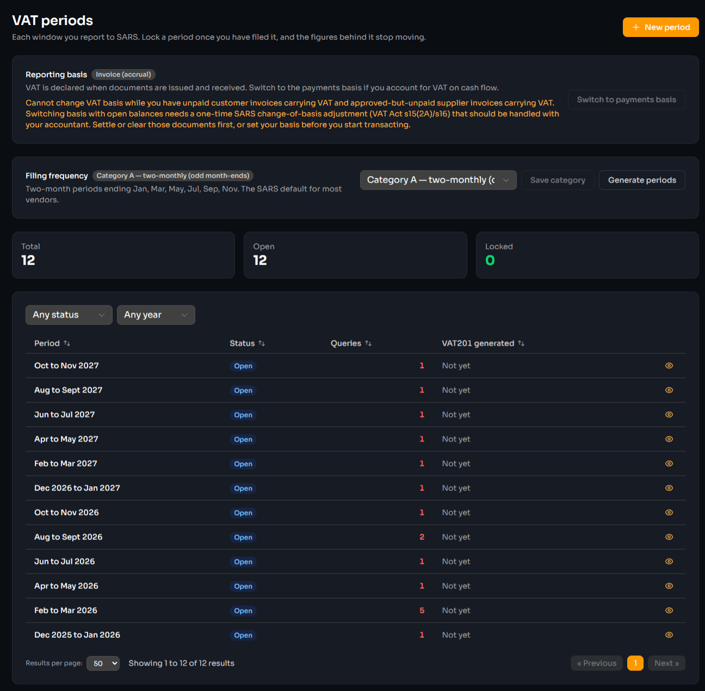Click the Open badge for Dec 2025 to Jan 2026

pyautogui.click(x=243, y=635)
